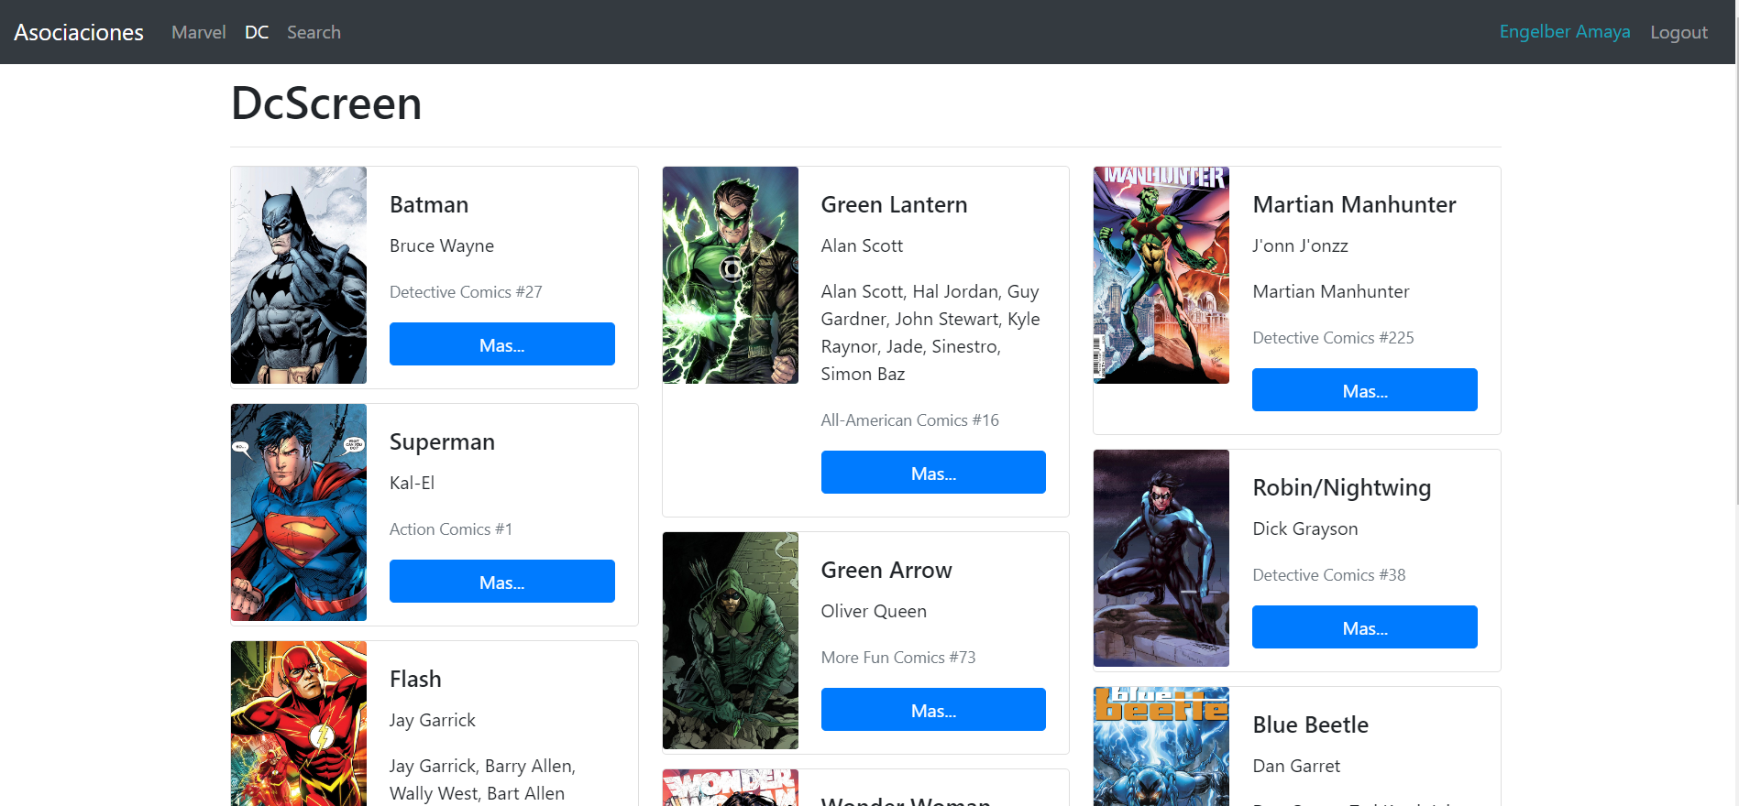
Task: Click Mas... on the Batman card
Action: pos(502,344)
